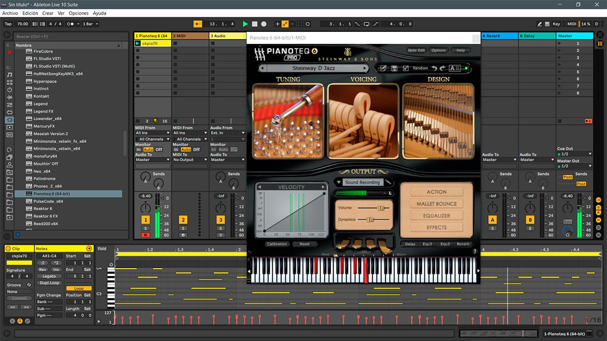The image size is (607, 341).
Task: Select previous Pianoteq preset arrow
Action: pos(262,68)
